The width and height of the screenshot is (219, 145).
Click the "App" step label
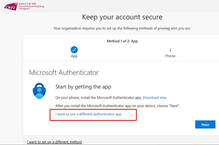(x=74, y=56)
